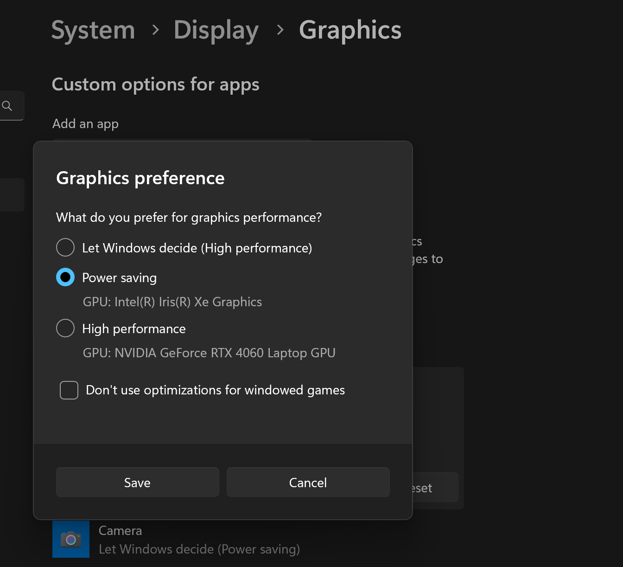Image resolution: width=623 pixels, height=567 pixels.
Task: Click the Graphics breadcrumb title
Action: click(x=350, y=31)
